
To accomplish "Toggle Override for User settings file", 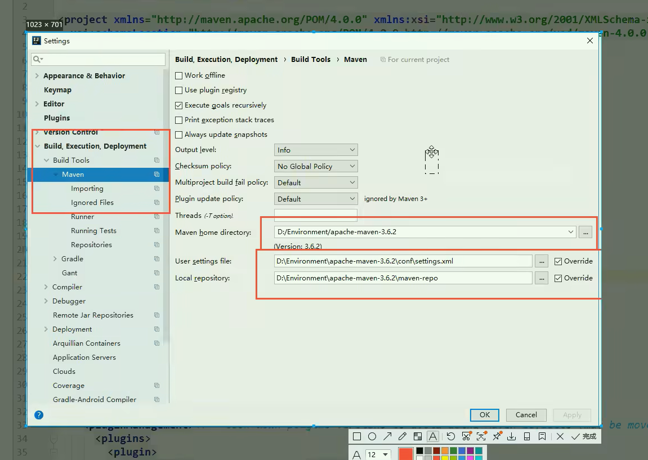I will 558,261.
